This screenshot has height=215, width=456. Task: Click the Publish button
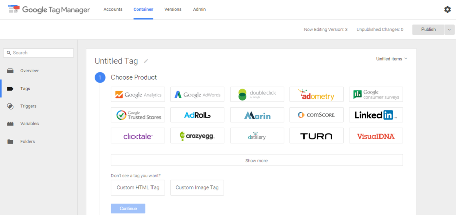tap(428, 30)
